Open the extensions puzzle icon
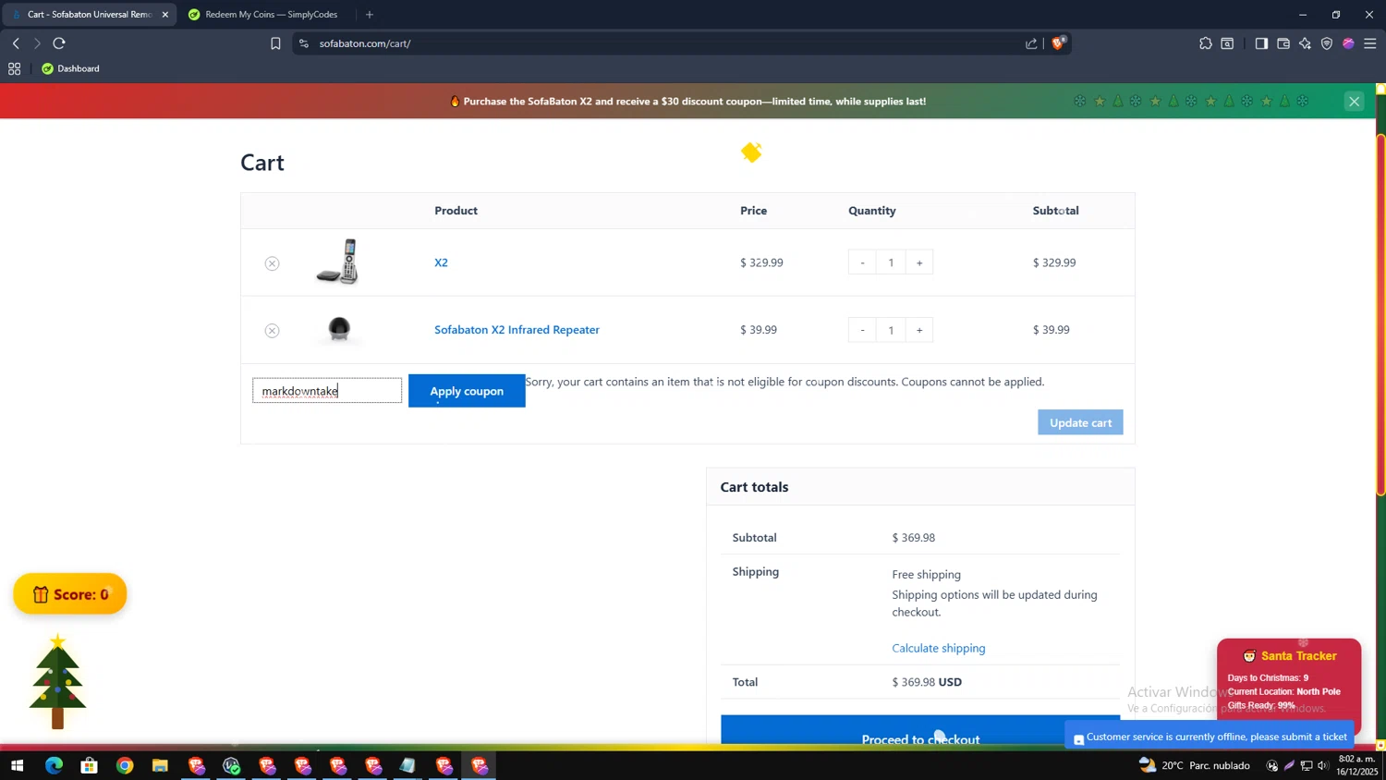Image resolution: width=1386 pixels, height=780 pixels. tap(1205, 43)
